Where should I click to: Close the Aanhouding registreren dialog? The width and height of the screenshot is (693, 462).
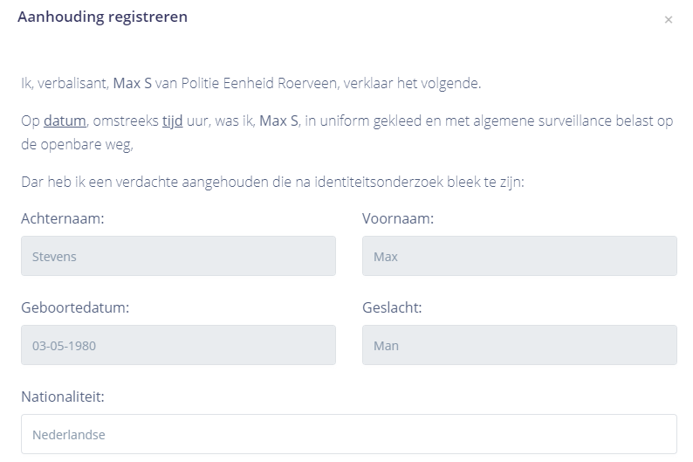pyautogui.click(x=669, y=19)
